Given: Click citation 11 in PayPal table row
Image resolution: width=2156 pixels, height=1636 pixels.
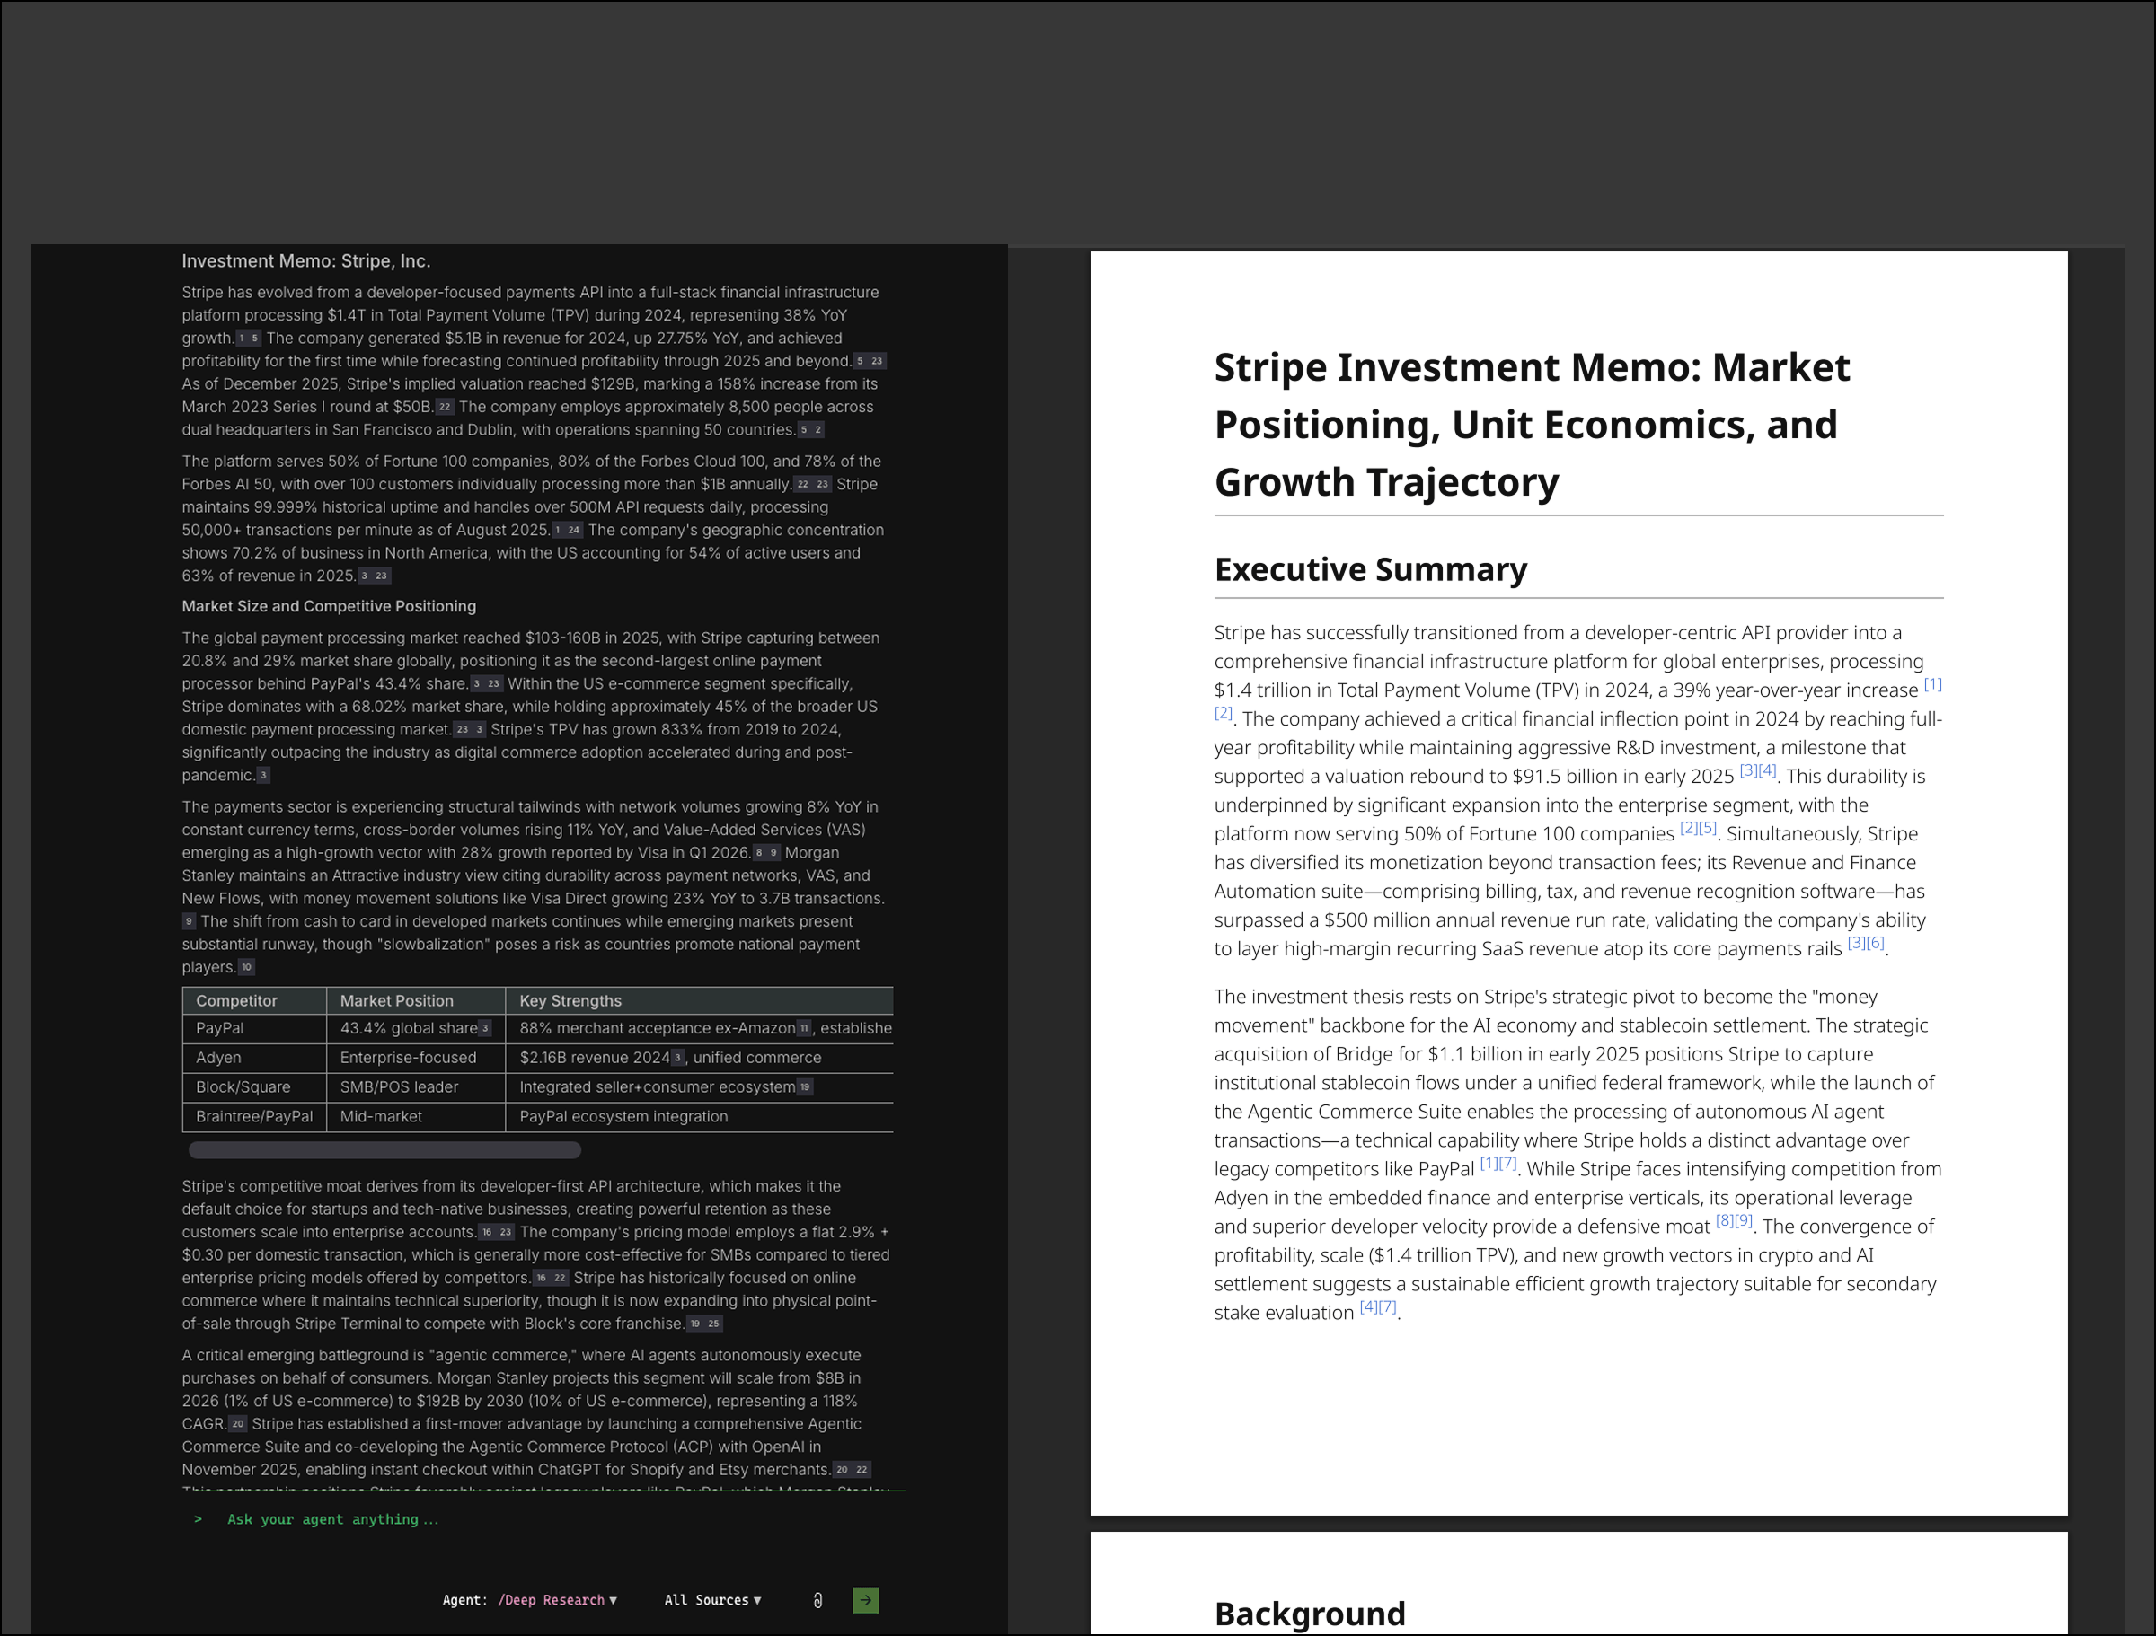Looking at the screenshot, I should (x=803, y=1028).
